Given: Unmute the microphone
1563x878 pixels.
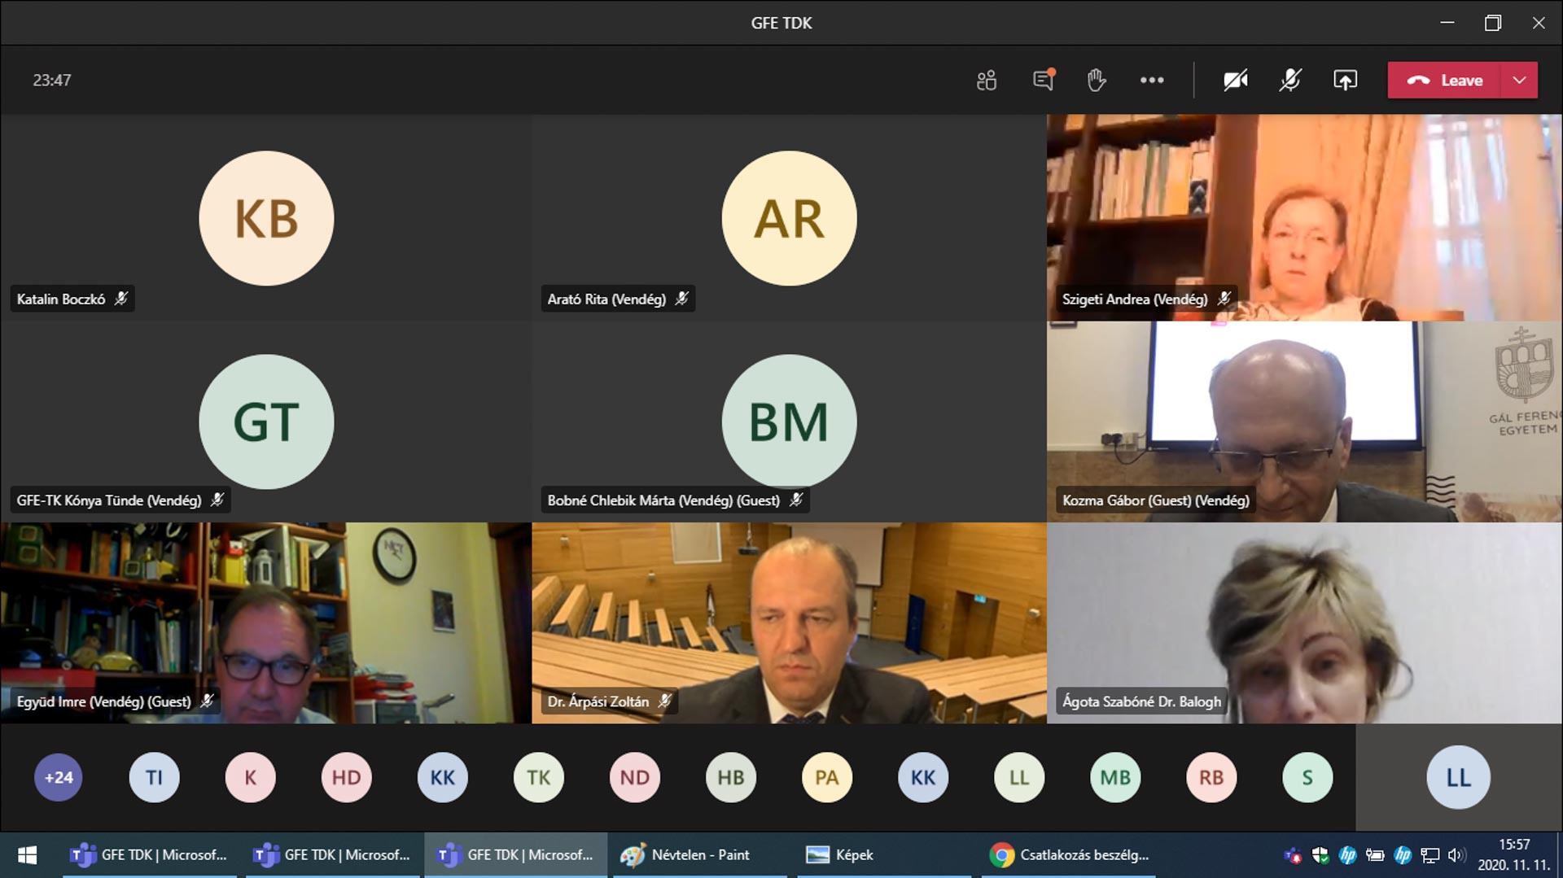Looking at the screenshot, I should [1290, 81].
